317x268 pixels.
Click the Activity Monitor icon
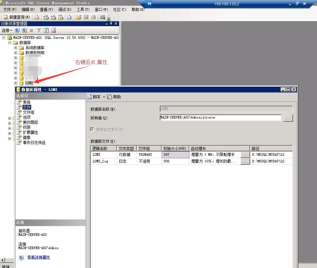[103, 17]
